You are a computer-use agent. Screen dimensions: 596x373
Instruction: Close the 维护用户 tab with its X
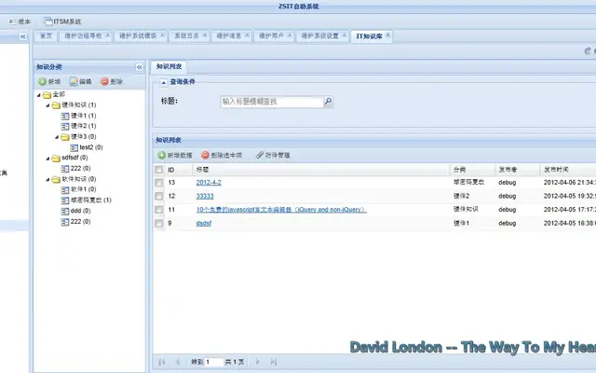click(290, 35)
